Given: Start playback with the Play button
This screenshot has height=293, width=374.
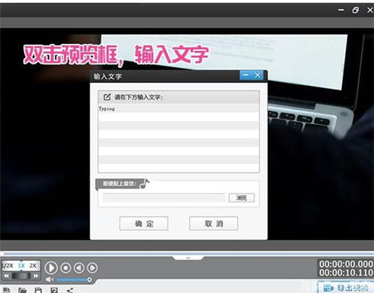Looking at the screenshot, I should [x=51, y=268].
